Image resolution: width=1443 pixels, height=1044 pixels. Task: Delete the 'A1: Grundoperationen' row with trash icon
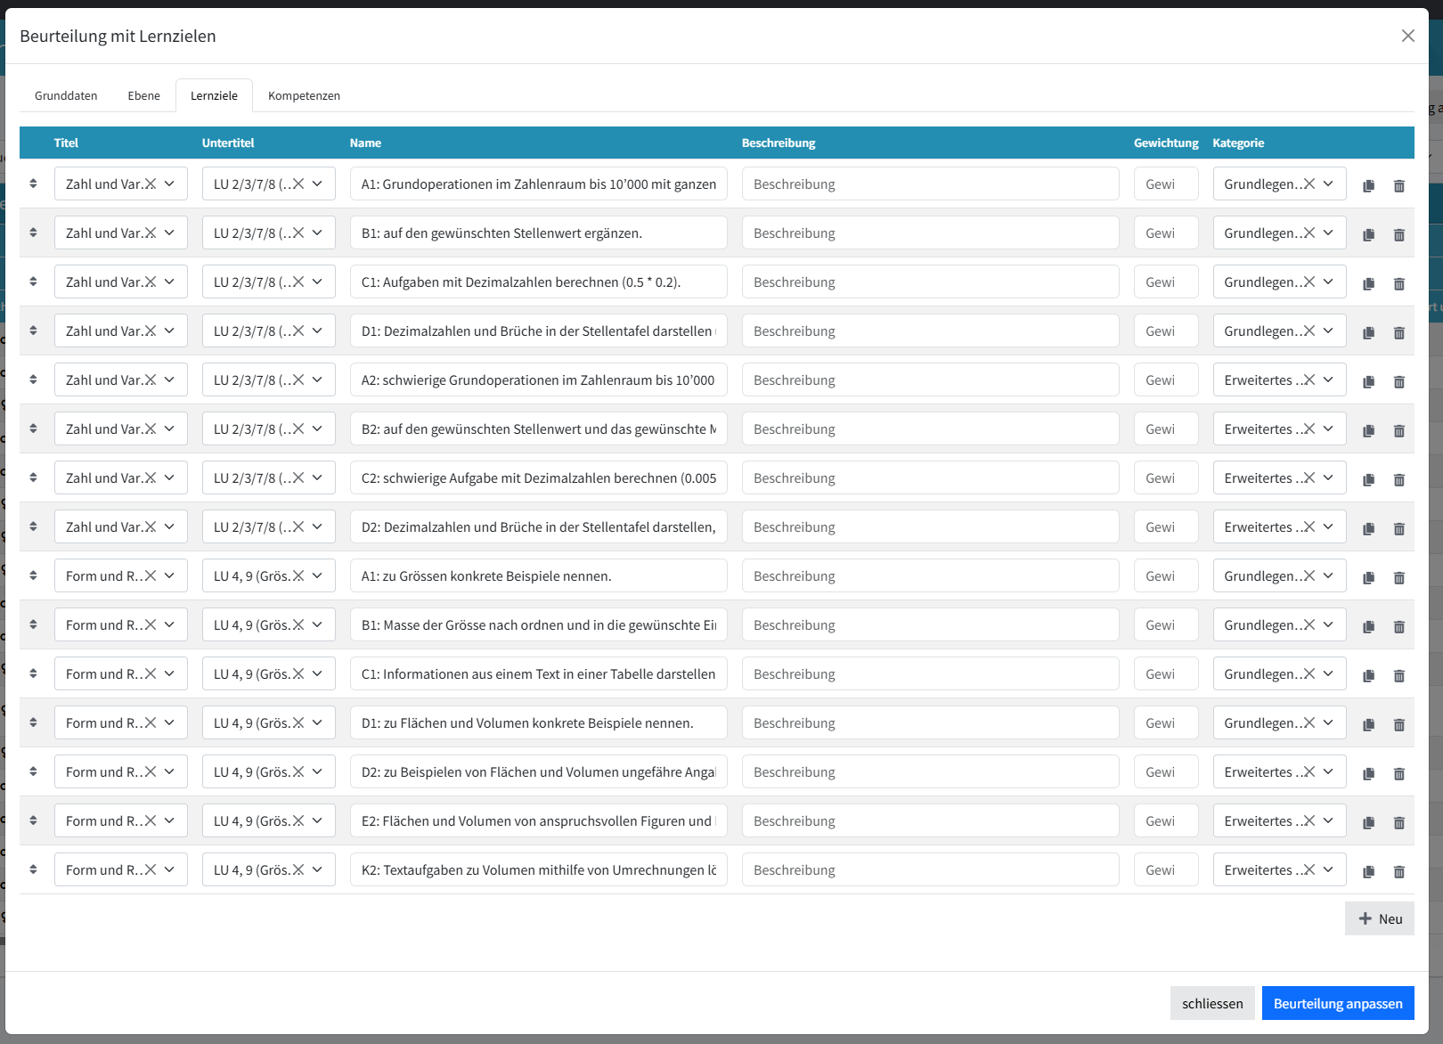[1399, 185]
